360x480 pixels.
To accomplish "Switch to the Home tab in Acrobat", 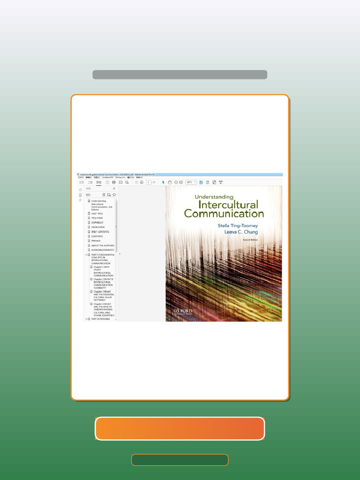I will tap(82, 182).
